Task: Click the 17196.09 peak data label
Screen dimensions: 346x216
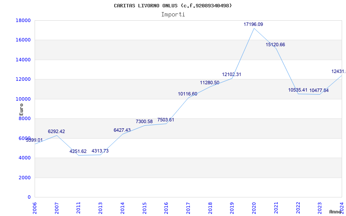Action: pyautogui.click(x=253, y=25)
